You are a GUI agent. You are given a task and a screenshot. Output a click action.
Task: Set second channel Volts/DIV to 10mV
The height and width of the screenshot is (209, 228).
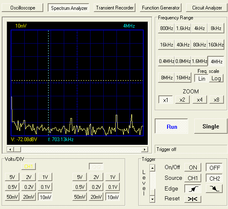pyautogui.click(x=112, y=197)
